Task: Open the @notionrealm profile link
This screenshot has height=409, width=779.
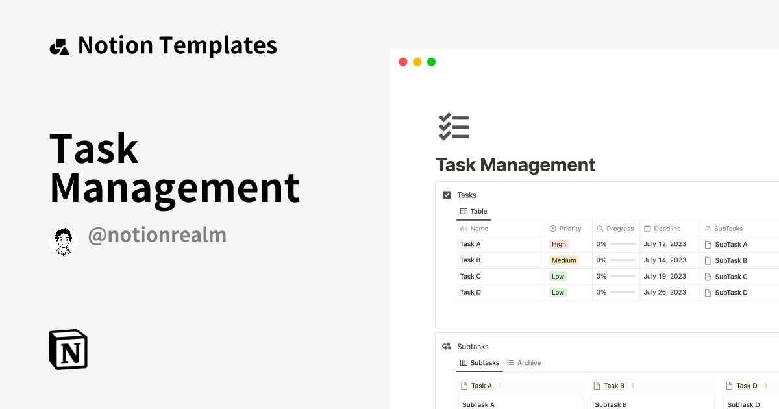Action: [x=157, y=234]
